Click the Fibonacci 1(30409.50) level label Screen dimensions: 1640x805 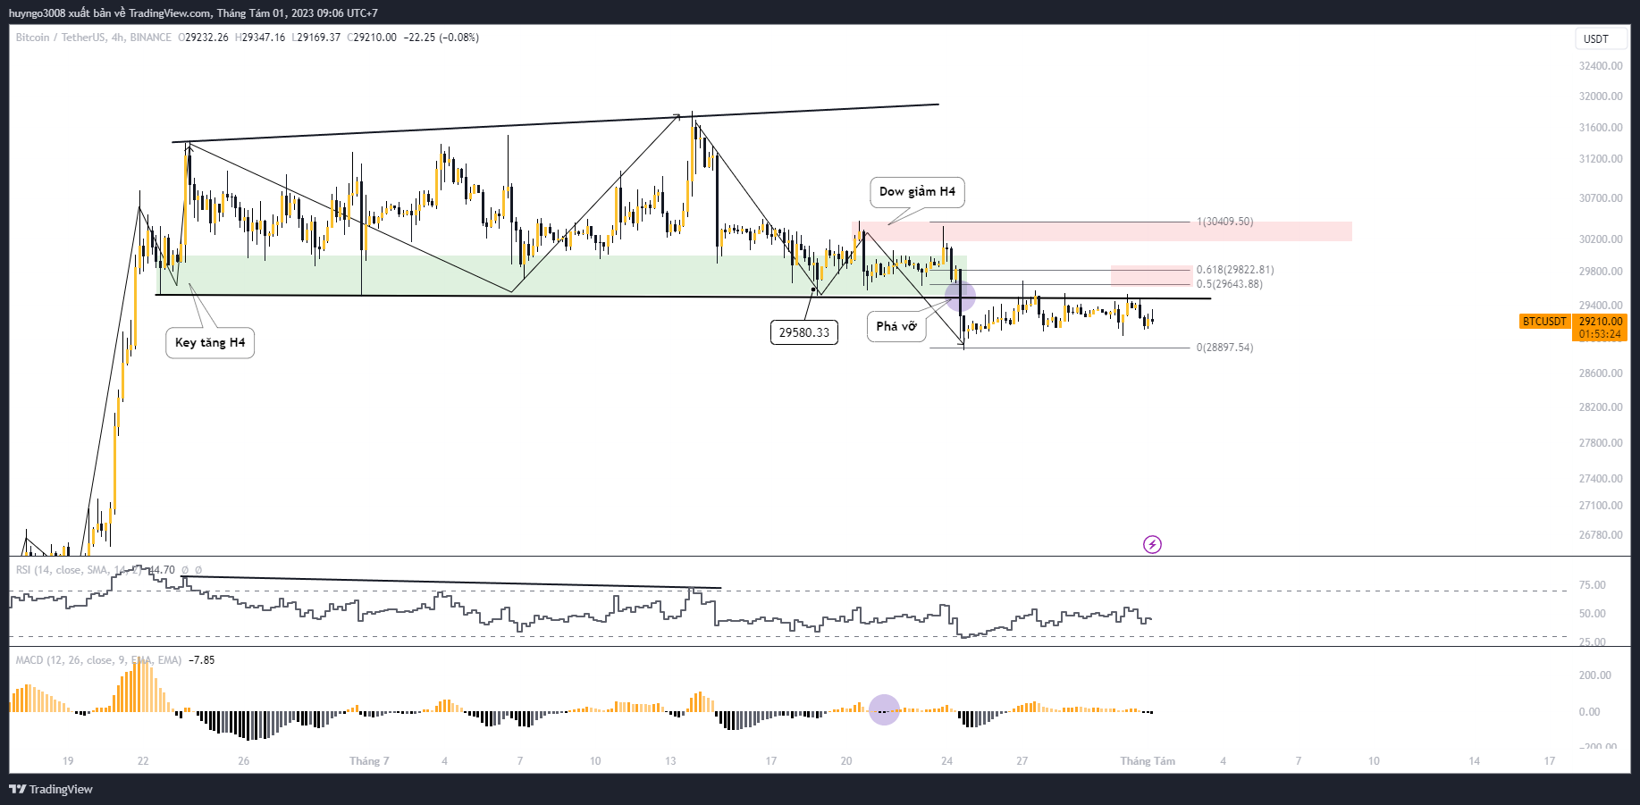point(1224,222)
